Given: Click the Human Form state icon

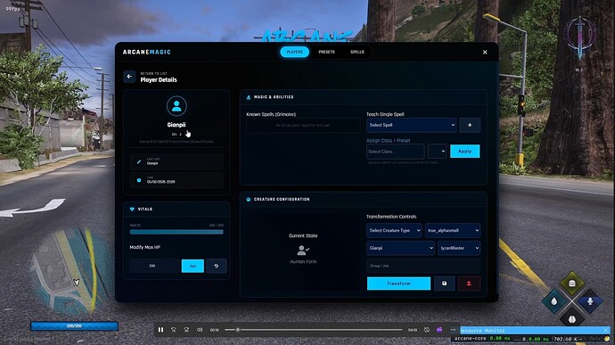Looking at the screenshot, I should click(303, 250).
